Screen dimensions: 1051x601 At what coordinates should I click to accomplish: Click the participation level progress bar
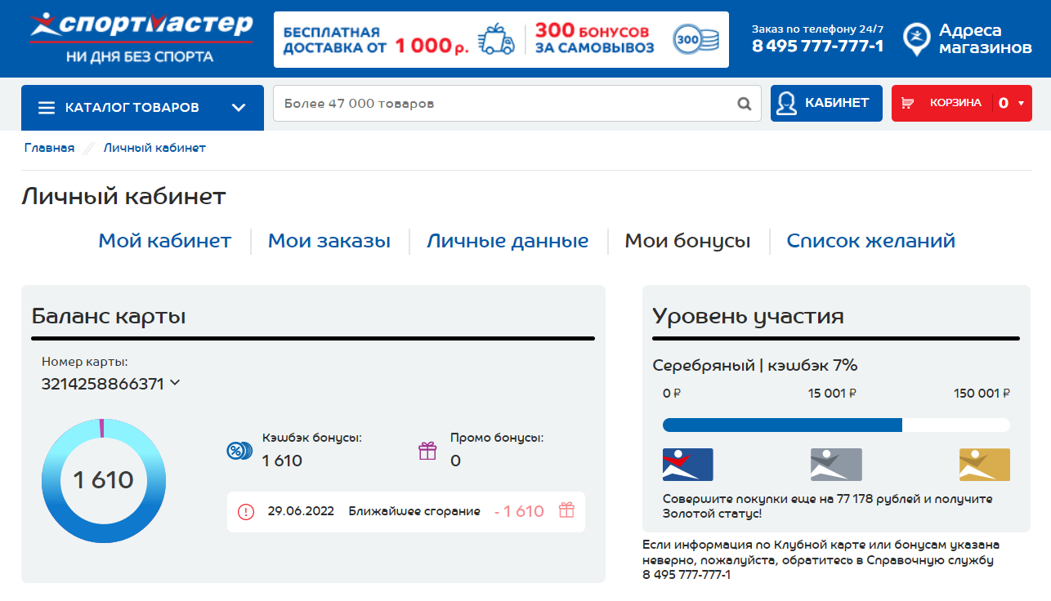[x=836, y=425]
